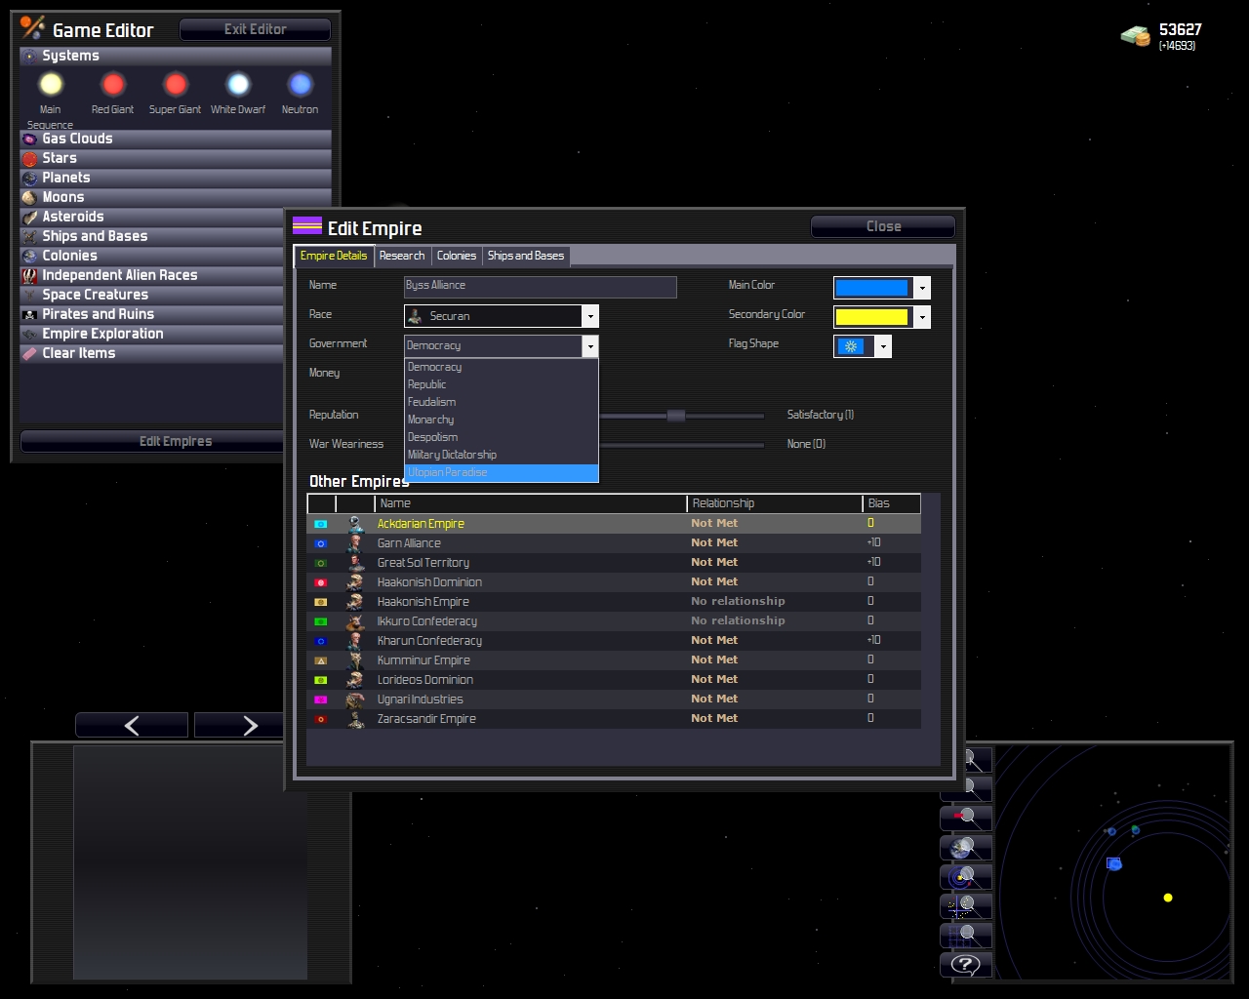Open help with the question mark icon
This screenshot has height=999, width=1249.
pyautogui.click(x=966, y=964)
